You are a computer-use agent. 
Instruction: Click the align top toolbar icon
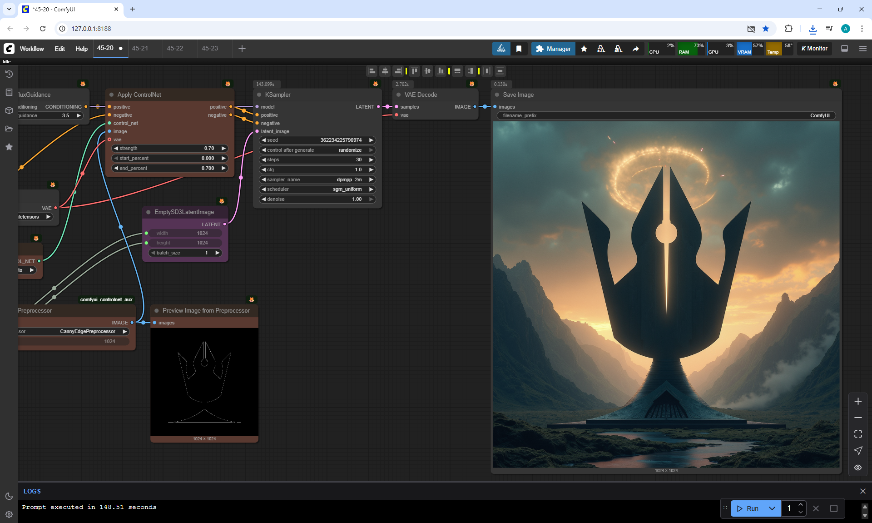point(415,71)
